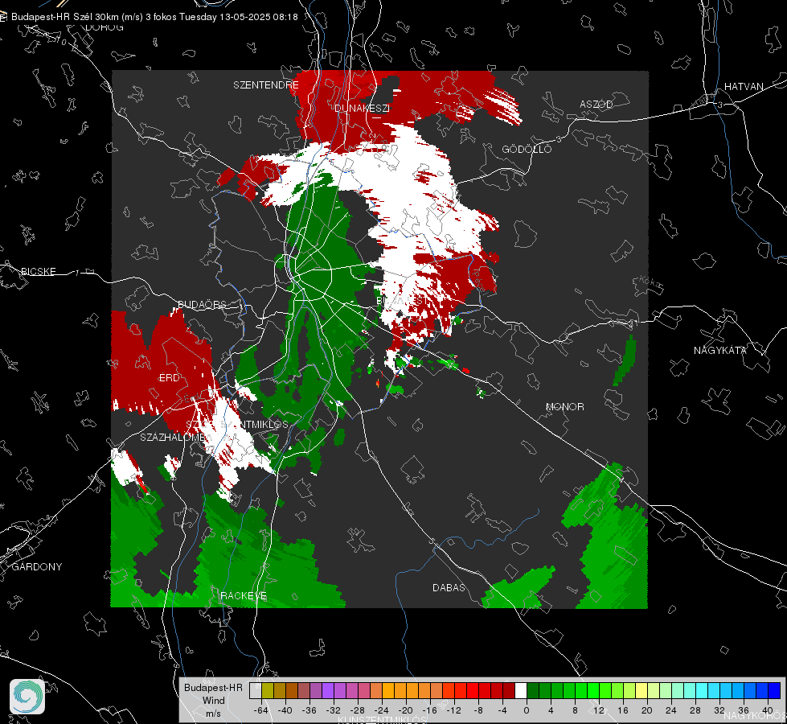Click the 0 legend value
The height and width of the screenshot is (724, 787).
pos(527,710)
